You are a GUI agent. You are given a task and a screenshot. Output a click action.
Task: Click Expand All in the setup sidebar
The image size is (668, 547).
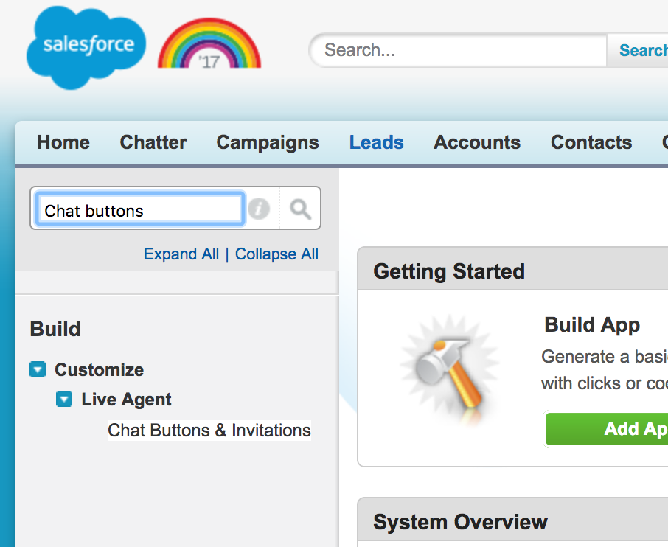tap(181, 254)
